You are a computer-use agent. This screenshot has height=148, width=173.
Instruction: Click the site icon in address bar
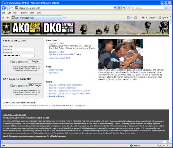pos(17,8)
